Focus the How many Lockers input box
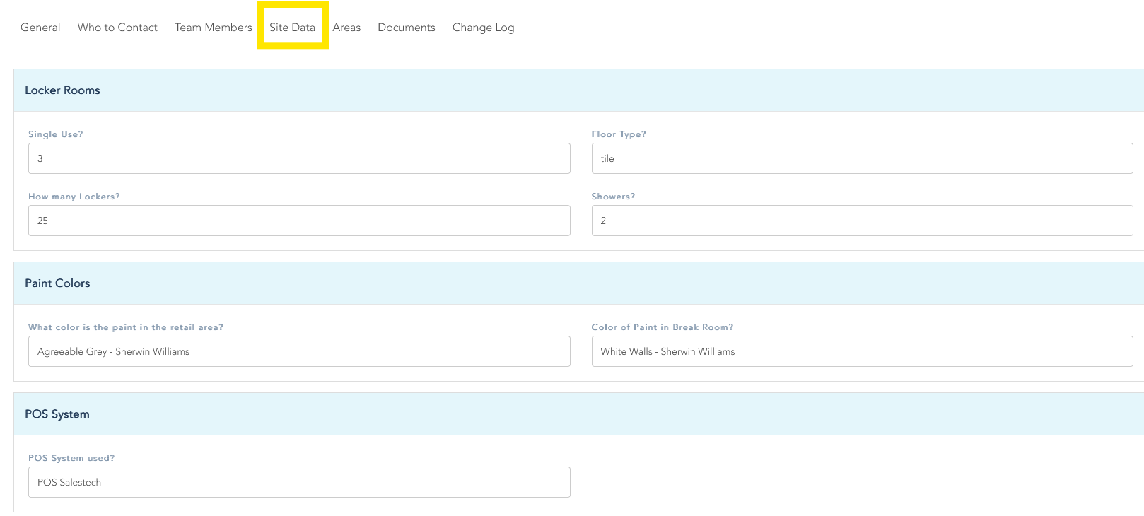This screenshot has width=1144, height=516. (299, 221)
